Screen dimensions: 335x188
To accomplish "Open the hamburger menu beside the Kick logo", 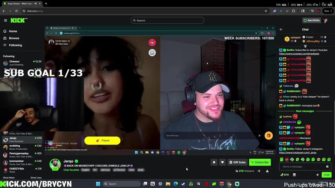I will pyautogui.click(x=5, y=20).
